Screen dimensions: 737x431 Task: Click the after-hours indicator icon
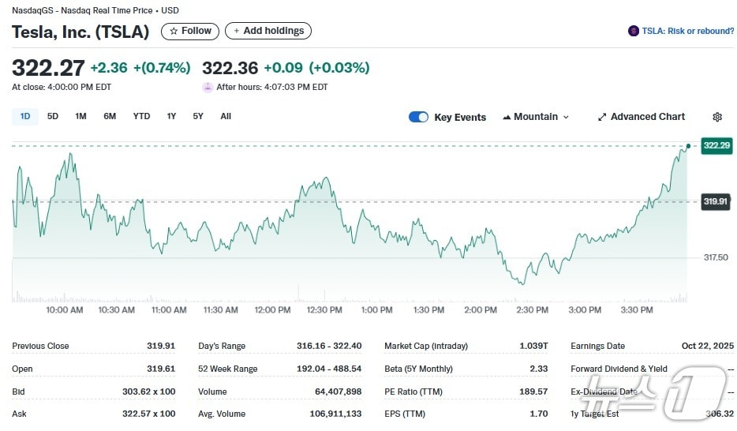pos(208,87)
